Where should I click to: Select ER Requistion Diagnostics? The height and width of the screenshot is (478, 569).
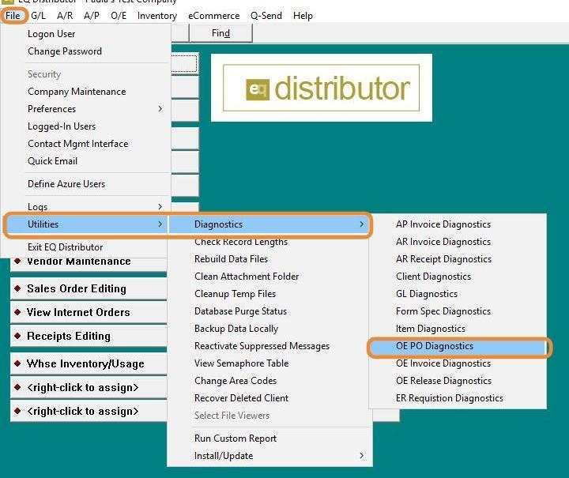coord(458,398)
